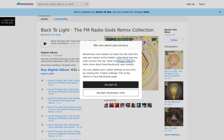
Task: Open the sign up link
Action: click(190, 4)
